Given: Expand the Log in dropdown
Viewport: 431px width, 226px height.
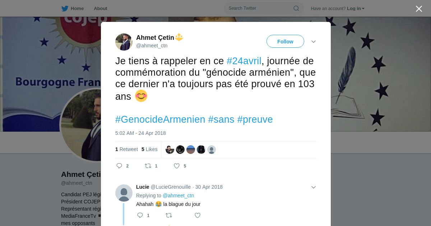Looking at the screenshot, I should pos(356,8).
